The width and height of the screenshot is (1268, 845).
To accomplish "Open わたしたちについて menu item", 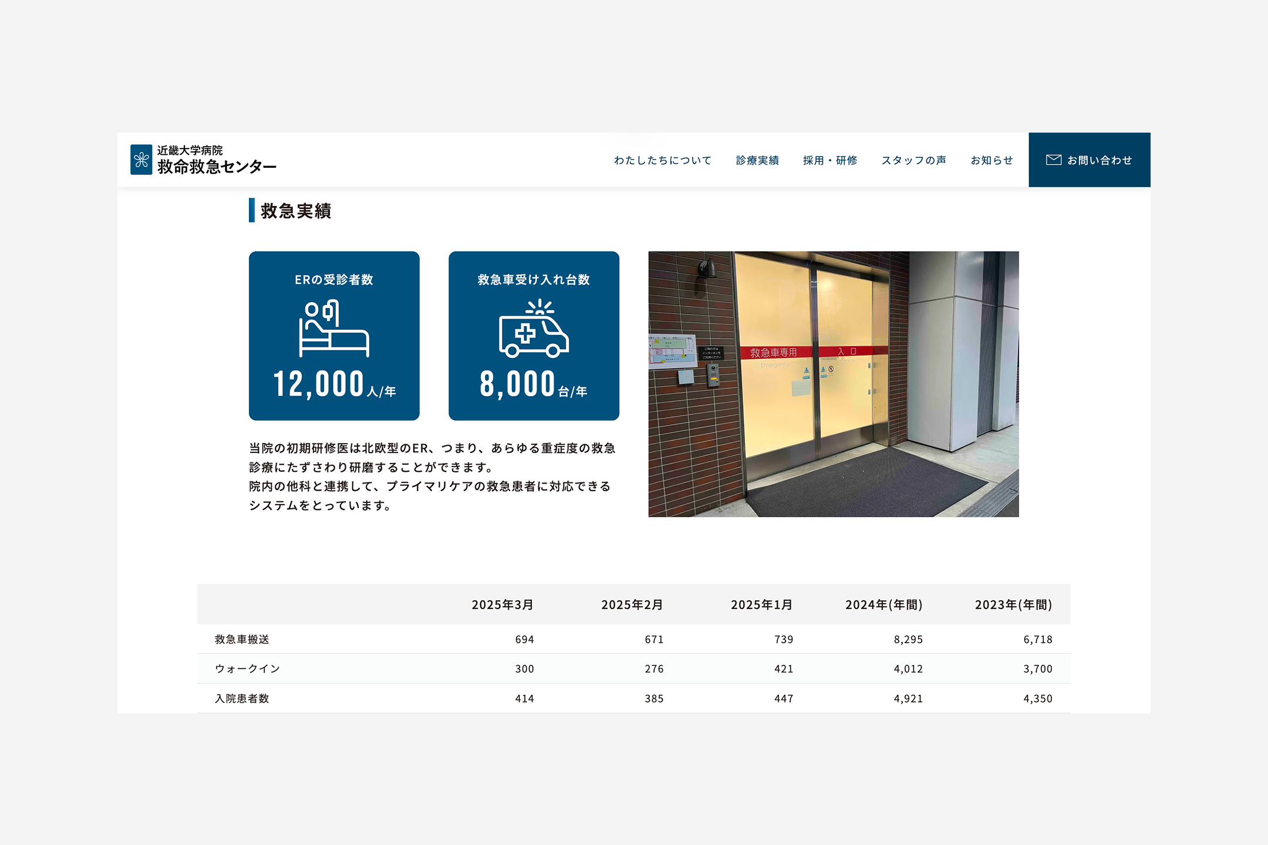I will pyautogui.click(x=662, y=160).
